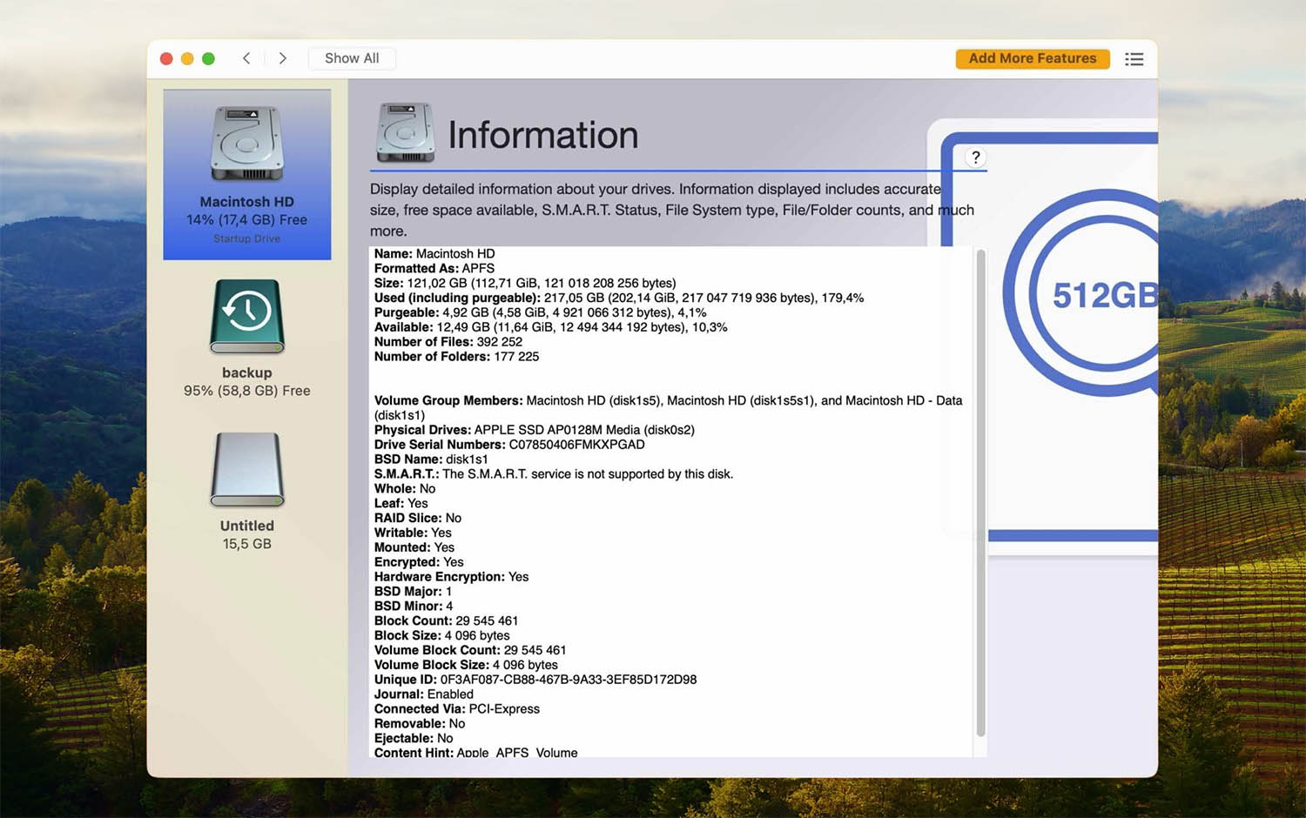This screenshot has width=1306, height=818.
Task: Open the Show All view
Action: click(x=352, y=58)
